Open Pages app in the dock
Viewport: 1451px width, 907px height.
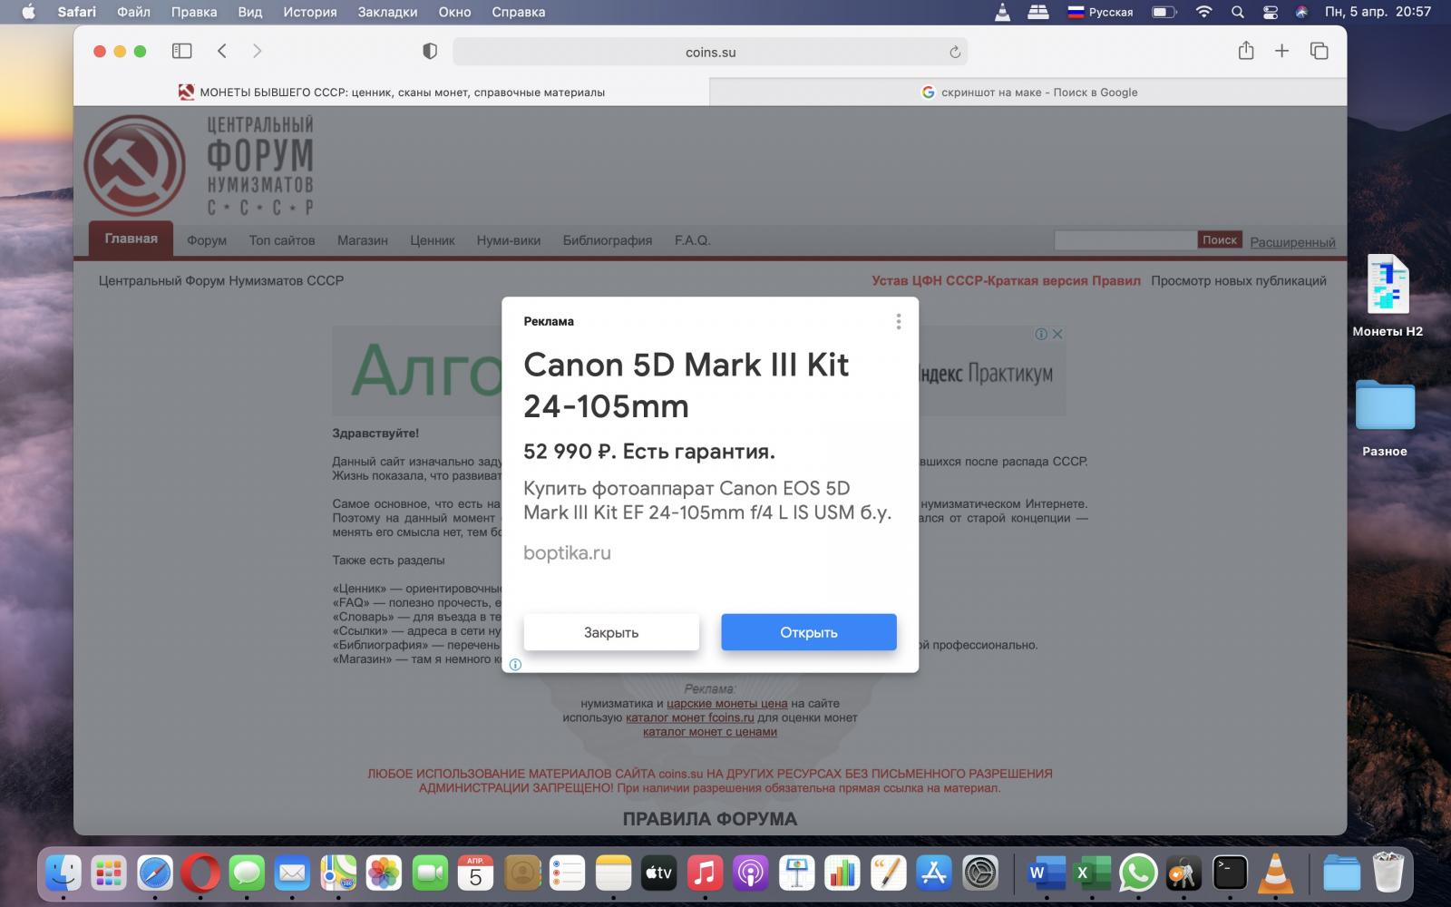888,873
